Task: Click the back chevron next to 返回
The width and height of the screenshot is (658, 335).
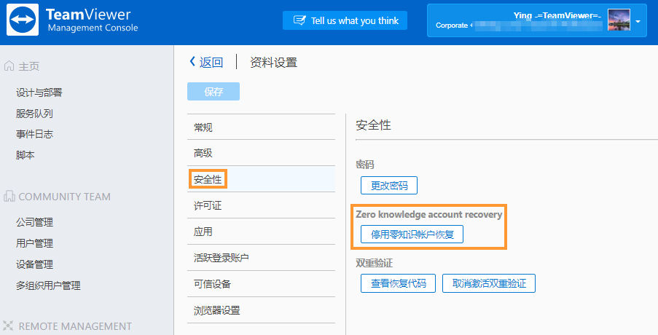Action: [x=192, y=62]
